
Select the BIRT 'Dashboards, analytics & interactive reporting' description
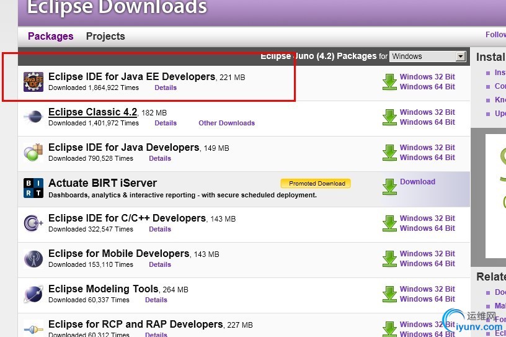(183, 195)
